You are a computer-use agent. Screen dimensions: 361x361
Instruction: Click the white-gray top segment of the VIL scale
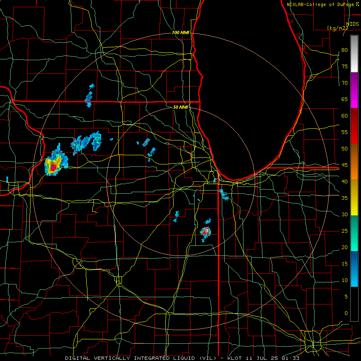tap(354, 54)
